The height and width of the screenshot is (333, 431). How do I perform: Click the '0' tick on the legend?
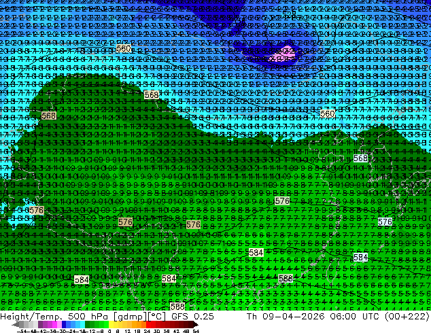(109, 331)
